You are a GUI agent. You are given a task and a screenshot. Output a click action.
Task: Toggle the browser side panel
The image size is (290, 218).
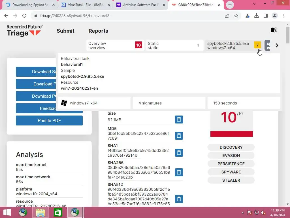[266, 16]
